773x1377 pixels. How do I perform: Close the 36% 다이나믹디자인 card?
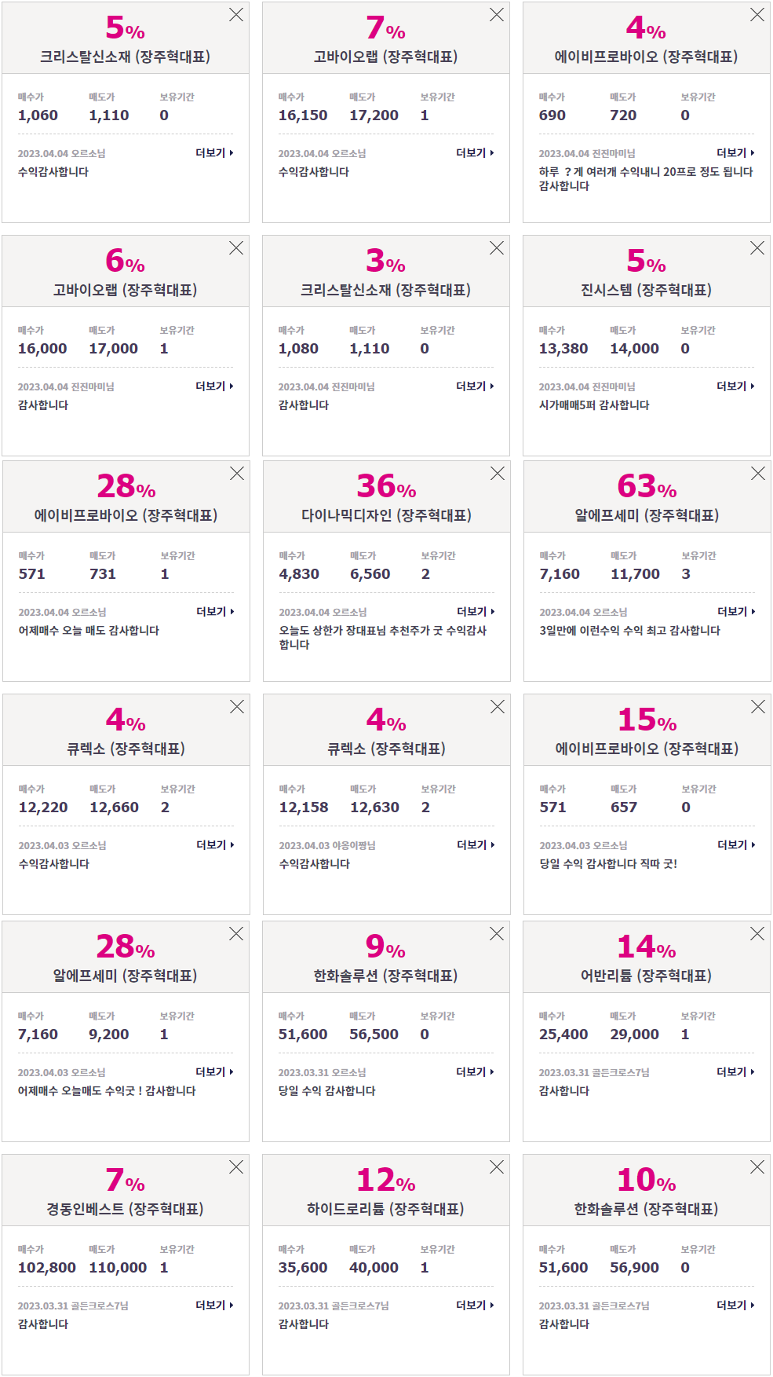[498, 474]
